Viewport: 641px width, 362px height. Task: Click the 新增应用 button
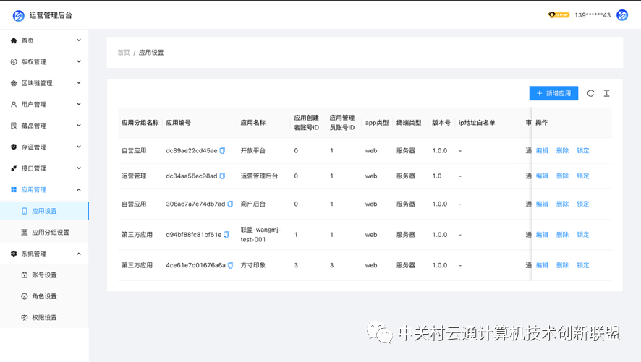tap(553, 93)
